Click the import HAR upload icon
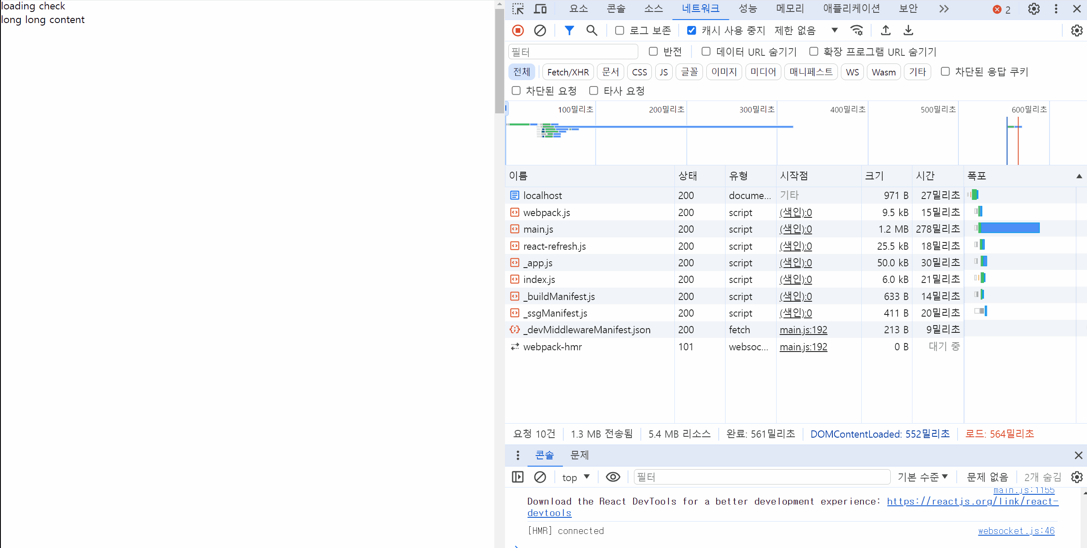The height and width of the screenshot is (548, 1087). point(886,30)
